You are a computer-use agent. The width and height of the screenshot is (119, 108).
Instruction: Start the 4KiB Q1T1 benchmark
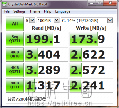point(15,85)
